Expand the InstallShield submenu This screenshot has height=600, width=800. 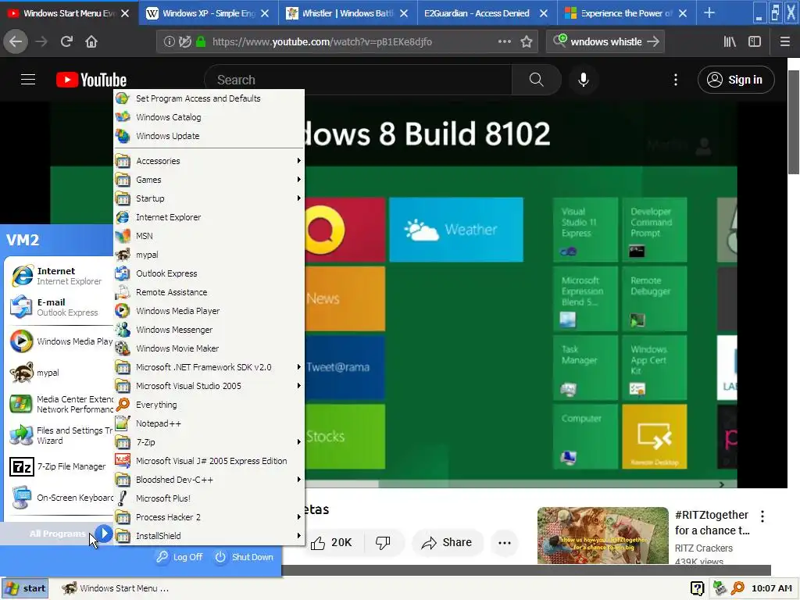209,536
